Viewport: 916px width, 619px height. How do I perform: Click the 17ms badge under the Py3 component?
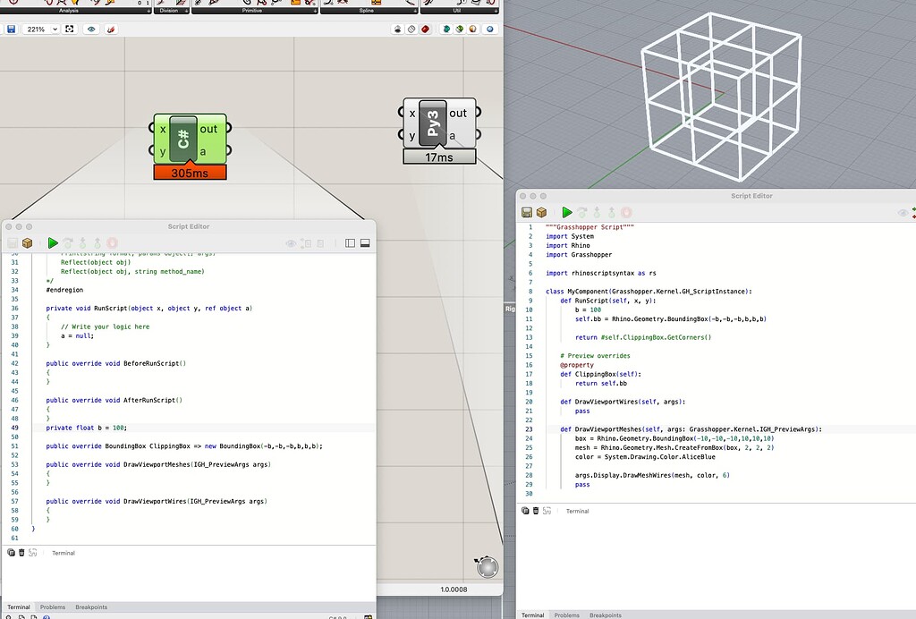(x=439, y=157)
